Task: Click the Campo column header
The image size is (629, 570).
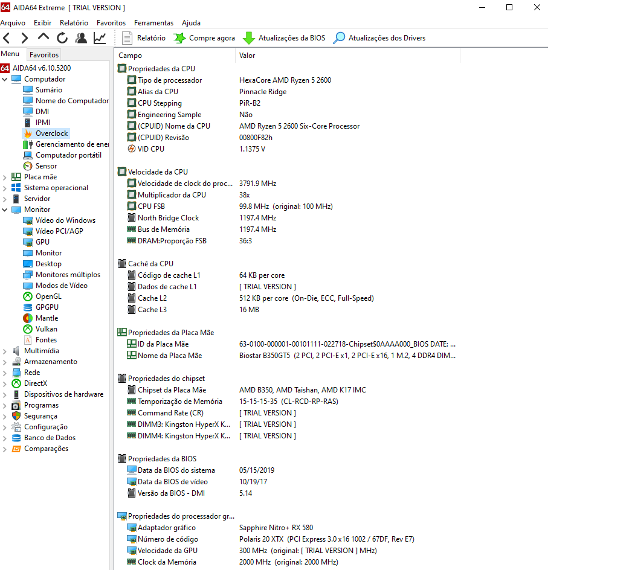Action: click(x=175, y=56)
